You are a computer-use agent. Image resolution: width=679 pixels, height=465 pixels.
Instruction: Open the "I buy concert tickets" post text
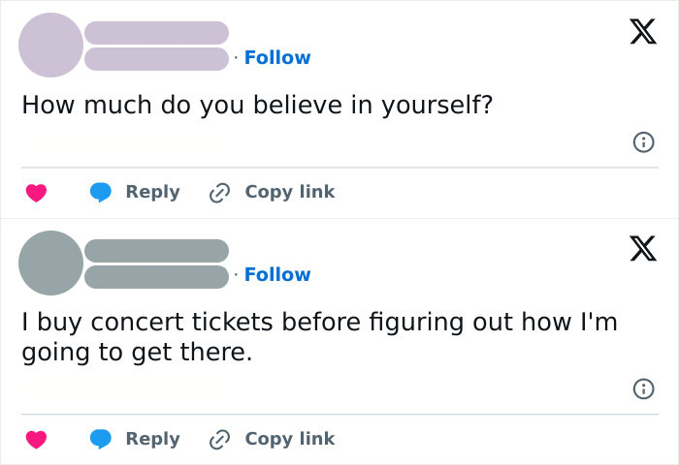318,336
